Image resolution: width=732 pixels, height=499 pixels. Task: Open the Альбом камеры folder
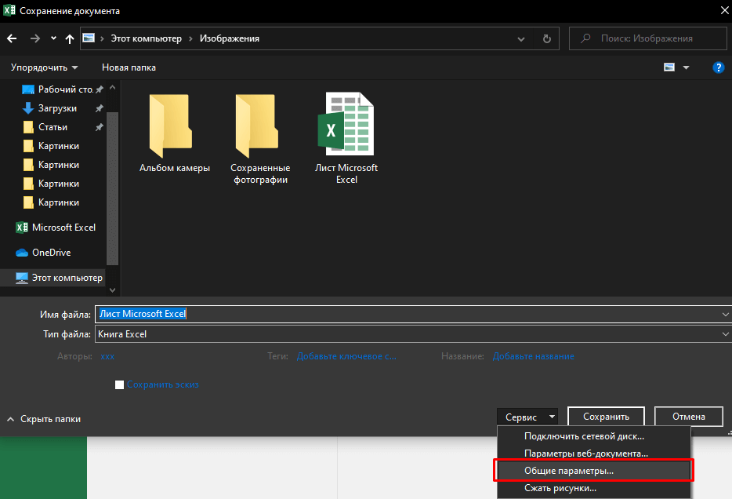point(174,133)
